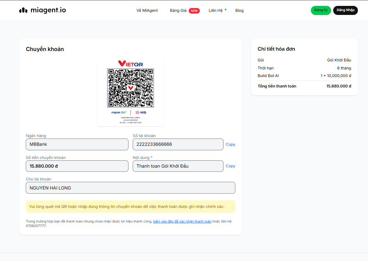Click the Số tiền chuyển khoản label
Screen dimensions: 368x261
(46, 158)
